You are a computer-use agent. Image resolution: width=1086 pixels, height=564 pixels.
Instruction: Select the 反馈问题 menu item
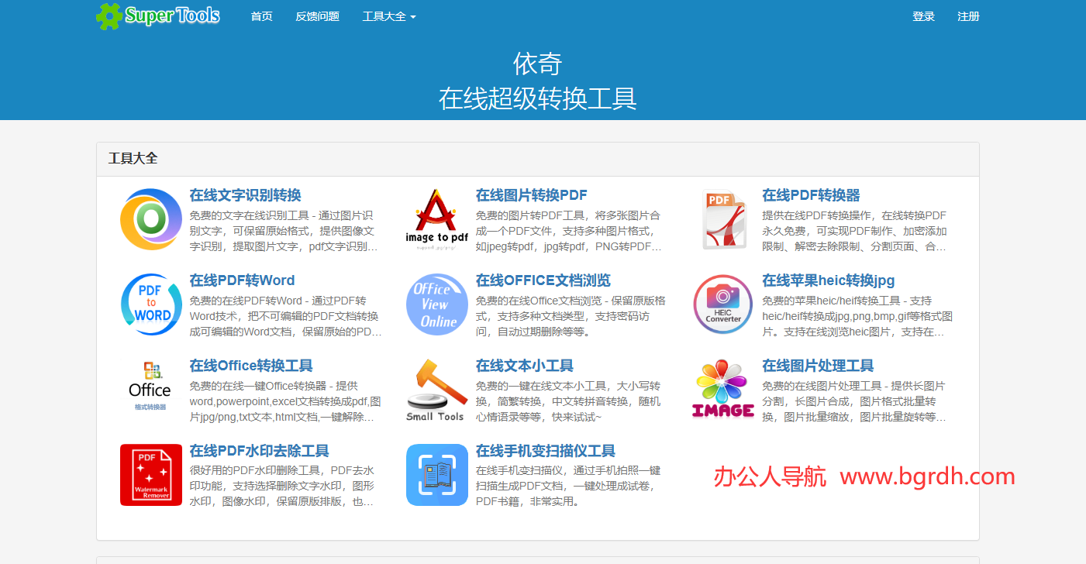317,16
